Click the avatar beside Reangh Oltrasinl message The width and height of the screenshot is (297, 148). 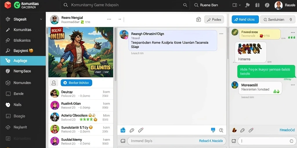point(124,35)
